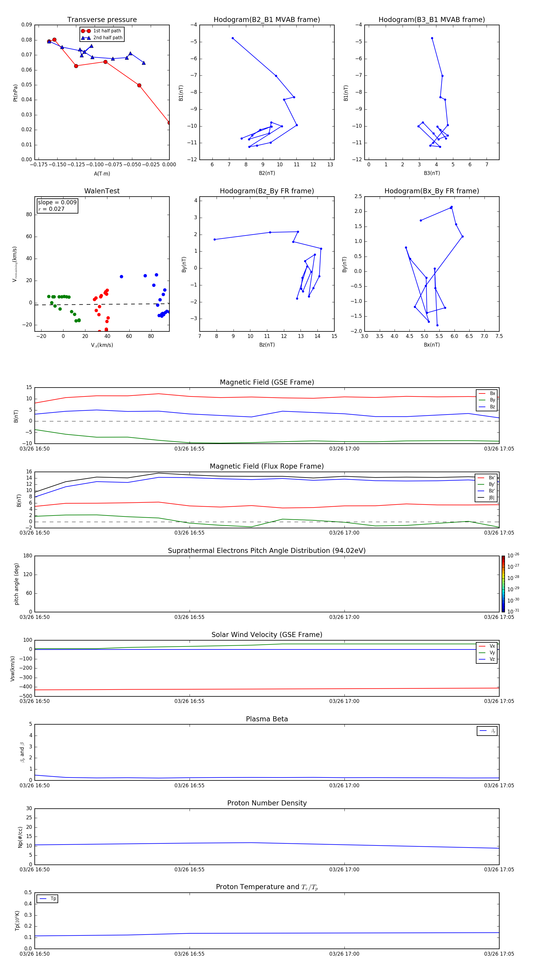Click the "B3(nT)" x-axis label

tap(432, 173)
